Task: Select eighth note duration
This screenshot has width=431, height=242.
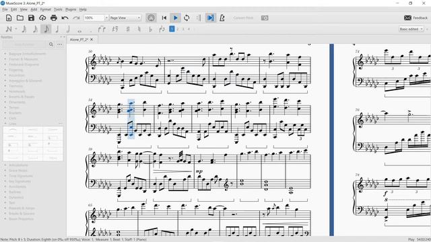Action: (46, 29)
